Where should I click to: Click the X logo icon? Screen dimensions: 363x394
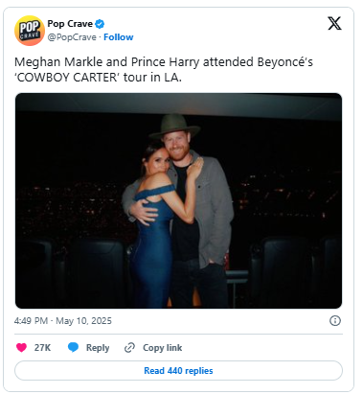click(334, 23)
